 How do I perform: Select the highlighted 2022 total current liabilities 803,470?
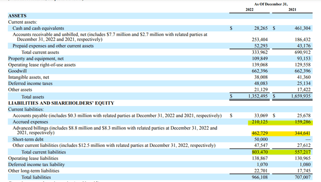(x=260, y=152)
